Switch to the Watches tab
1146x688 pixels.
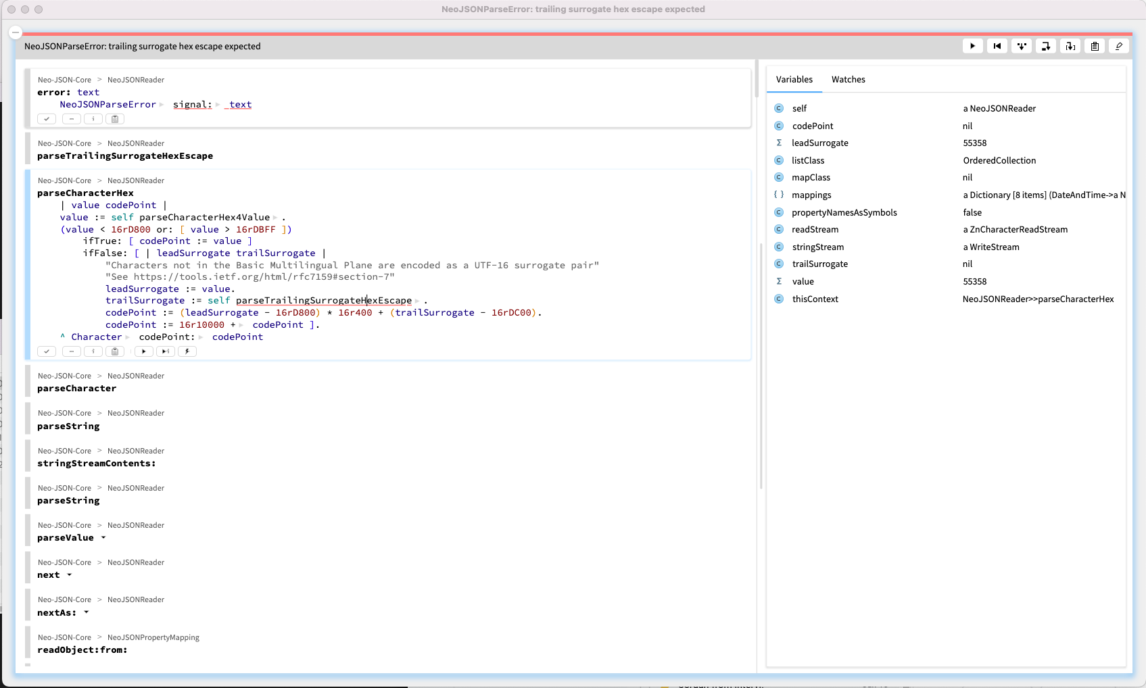pyautogui.click(x=849, y=79)
